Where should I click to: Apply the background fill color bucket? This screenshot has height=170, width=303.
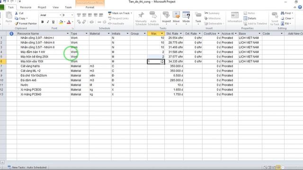(x=61, y=22)
